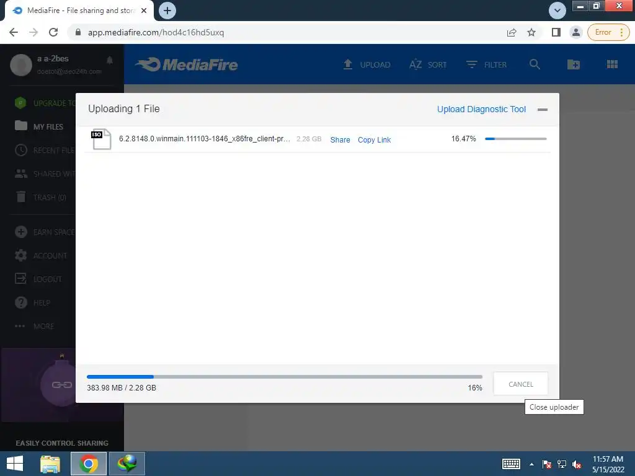
Task: Open Shared With Me people icon
Action: [x=21, y=174]
